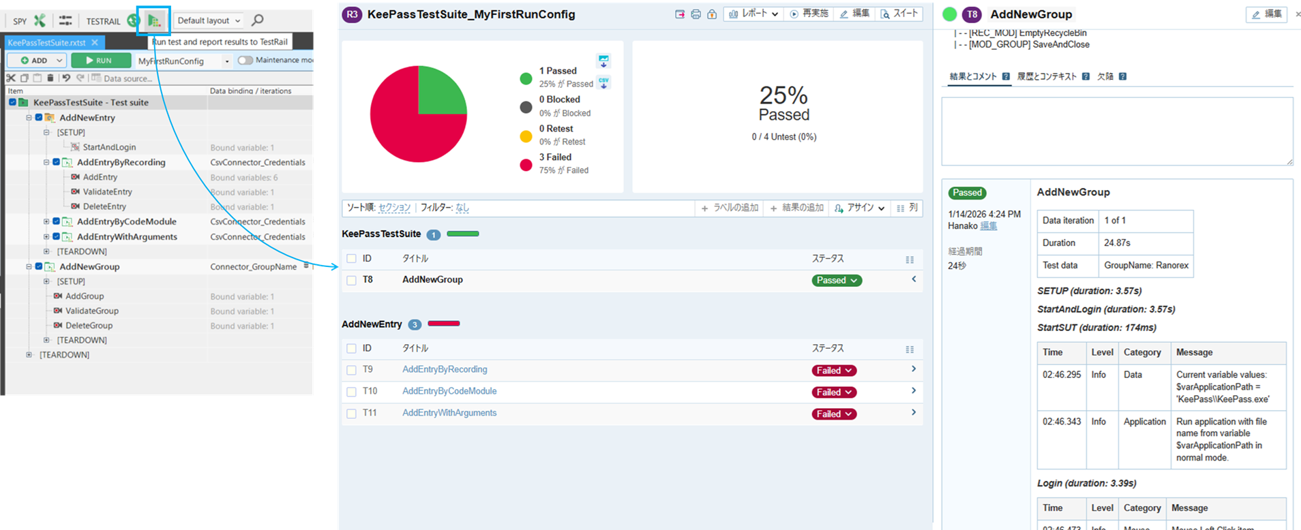Toggle Maintenance mode switch
The height and width of the screenshot is (530, 1301).
[x=245, y=61]
